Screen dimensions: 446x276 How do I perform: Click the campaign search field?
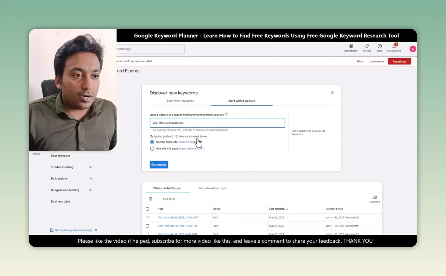[x=150, y=49]
